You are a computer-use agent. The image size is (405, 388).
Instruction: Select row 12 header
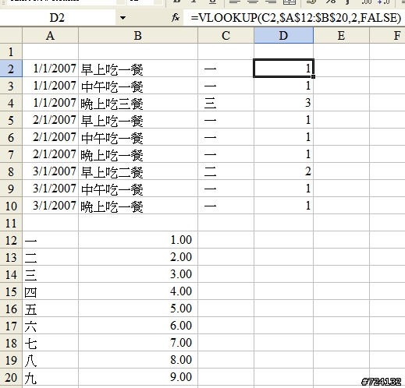(x=11, y=240)
